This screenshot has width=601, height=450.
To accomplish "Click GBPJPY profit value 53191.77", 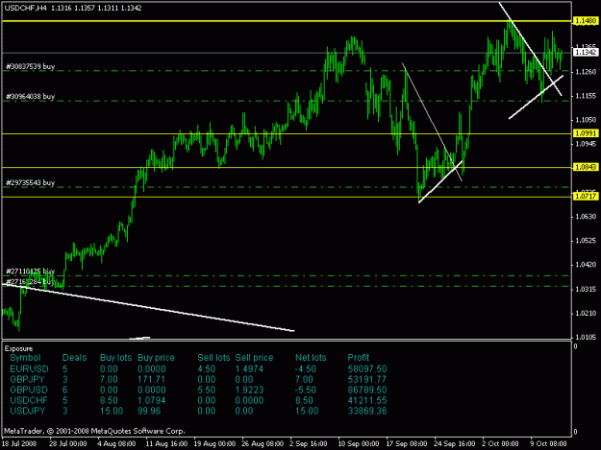I will (x=367, y=380).
